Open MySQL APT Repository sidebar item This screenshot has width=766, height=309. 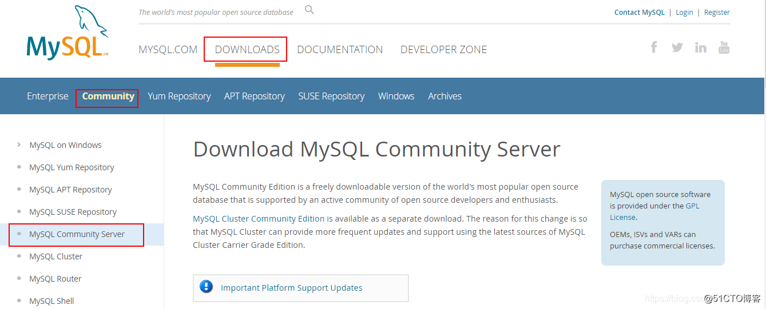pos(70,190)
